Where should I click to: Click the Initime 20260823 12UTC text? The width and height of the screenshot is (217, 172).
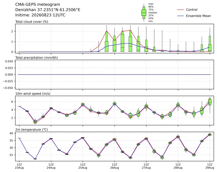coord(40,15)
